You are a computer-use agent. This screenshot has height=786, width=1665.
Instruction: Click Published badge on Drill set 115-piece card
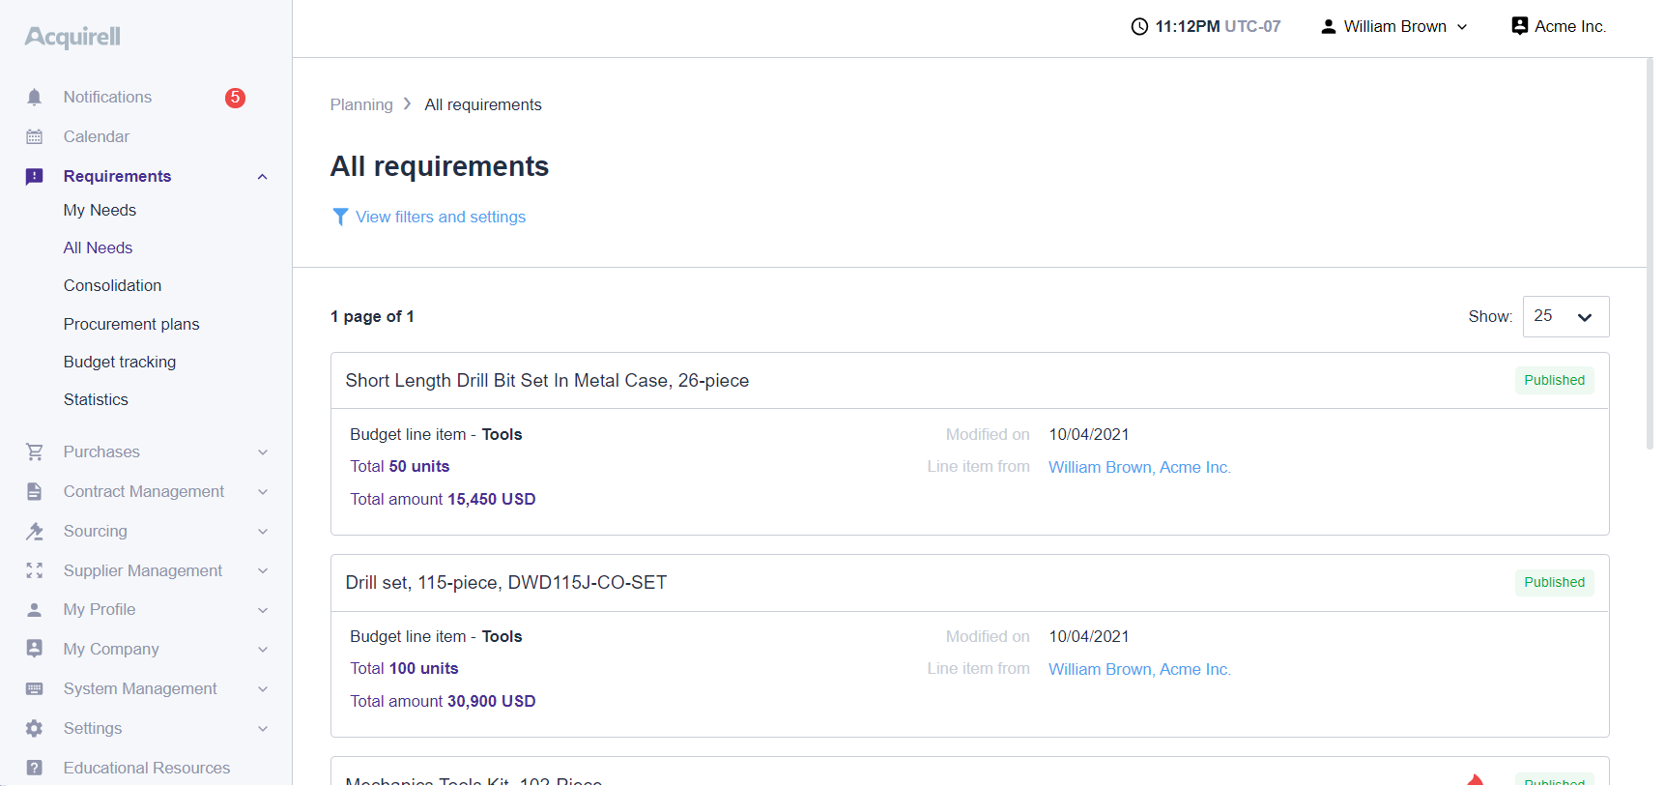coord(1554,582)
